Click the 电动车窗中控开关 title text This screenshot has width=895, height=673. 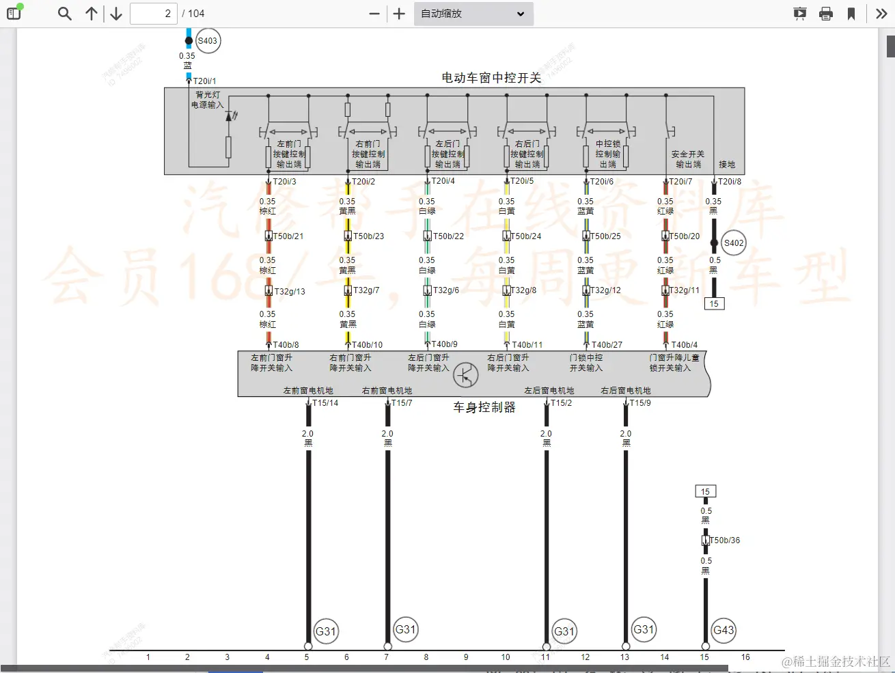(x=491, y=78)
